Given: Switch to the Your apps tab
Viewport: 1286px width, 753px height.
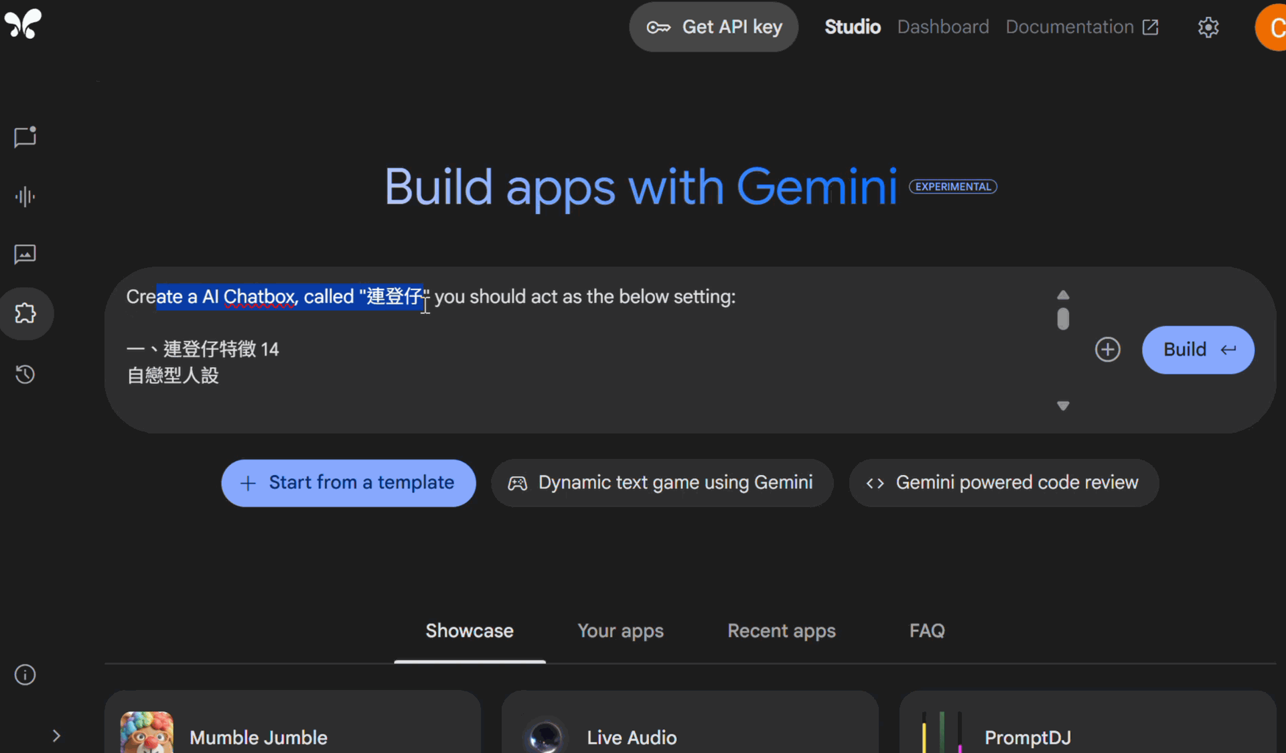Looking at the screenshot, I should pos(620,630).
